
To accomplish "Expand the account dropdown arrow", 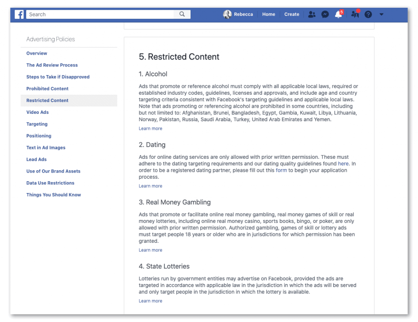I will 381,14.
